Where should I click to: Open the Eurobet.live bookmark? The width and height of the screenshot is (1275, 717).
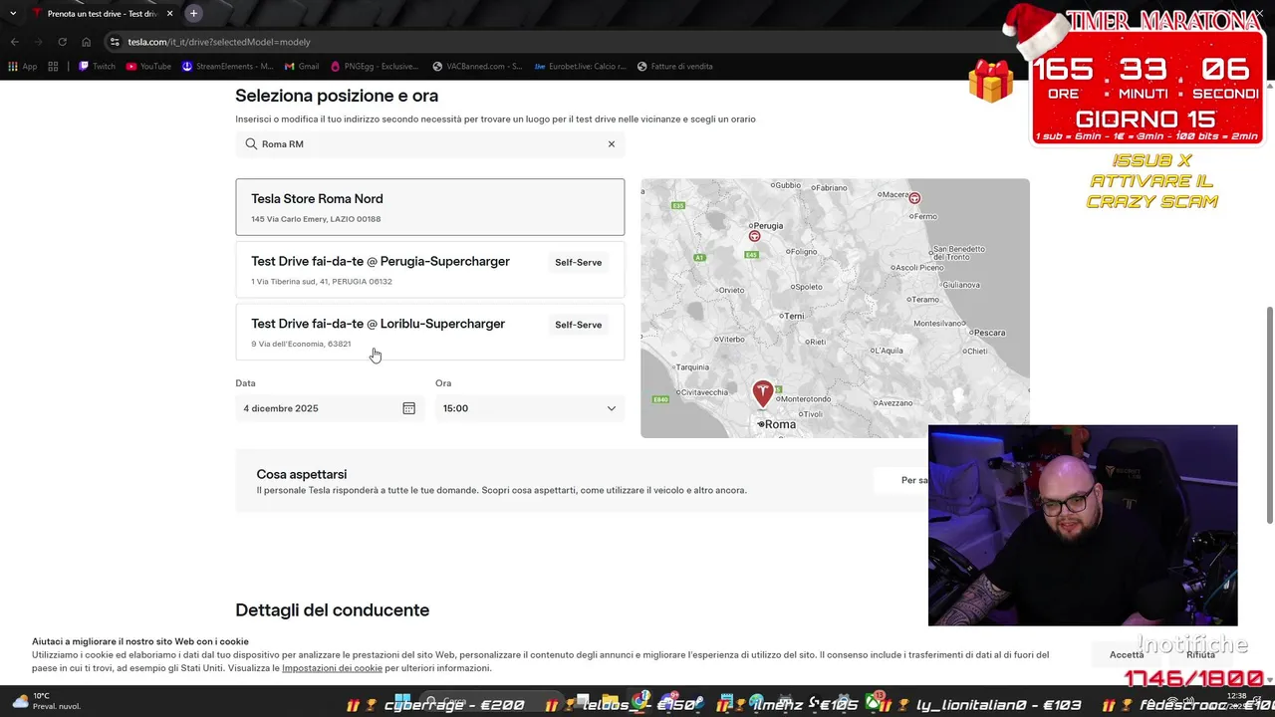coord(580,67)
